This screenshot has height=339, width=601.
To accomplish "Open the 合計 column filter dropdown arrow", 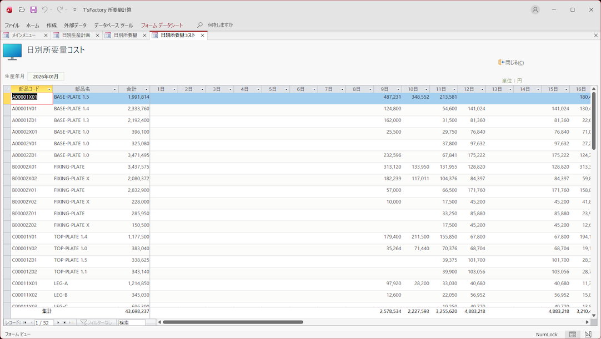I will [147, 89].
